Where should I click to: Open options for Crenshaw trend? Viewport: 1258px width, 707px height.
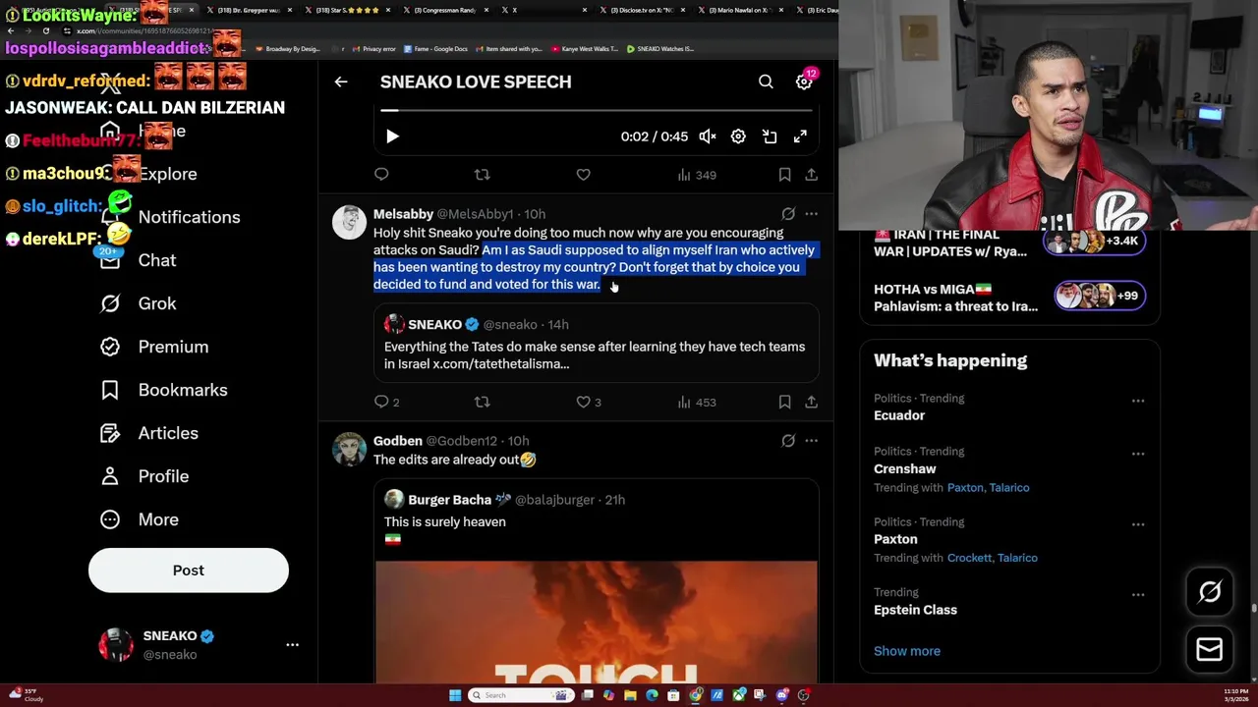[1138, 454]
